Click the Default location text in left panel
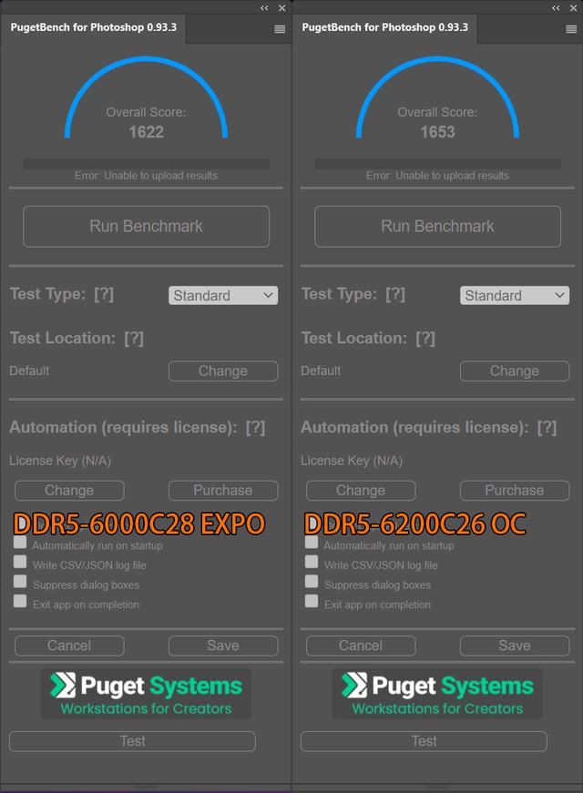The image size is (583, 793). [29, 371]
